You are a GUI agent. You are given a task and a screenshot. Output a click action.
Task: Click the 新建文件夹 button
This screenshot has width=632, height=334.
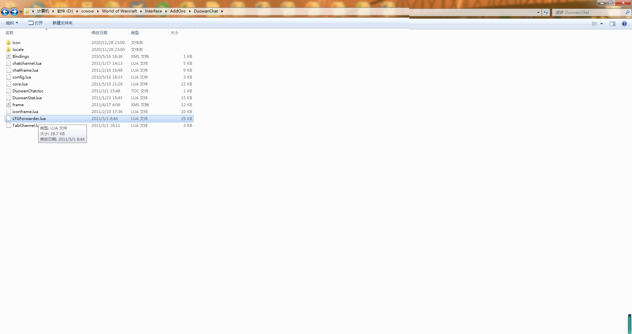62,23
